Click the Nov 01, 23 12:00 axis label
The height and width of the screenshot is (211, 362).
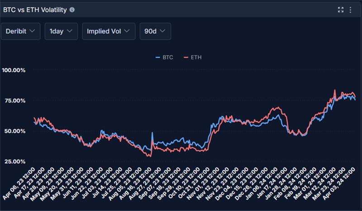point(203,183)
